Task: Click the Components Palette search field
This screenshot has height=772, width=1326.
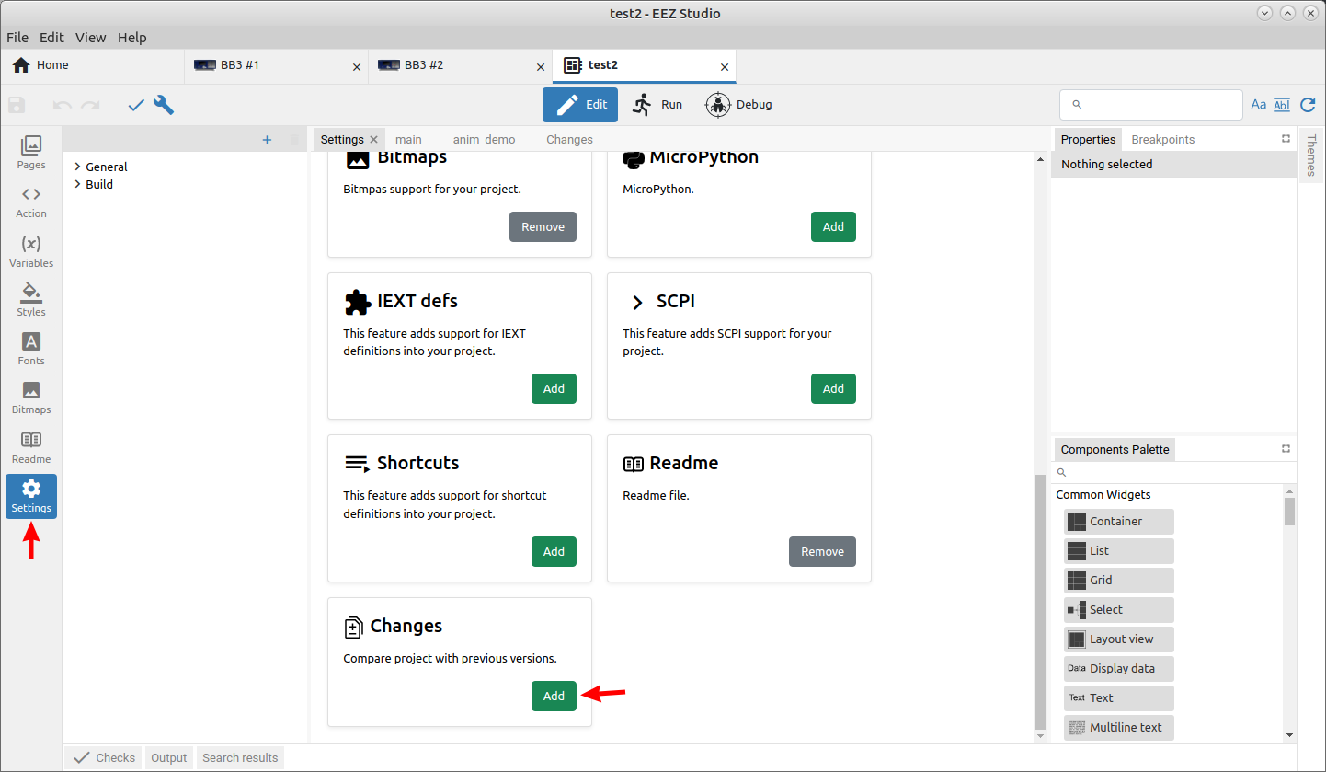Action: coord(1173,473)
